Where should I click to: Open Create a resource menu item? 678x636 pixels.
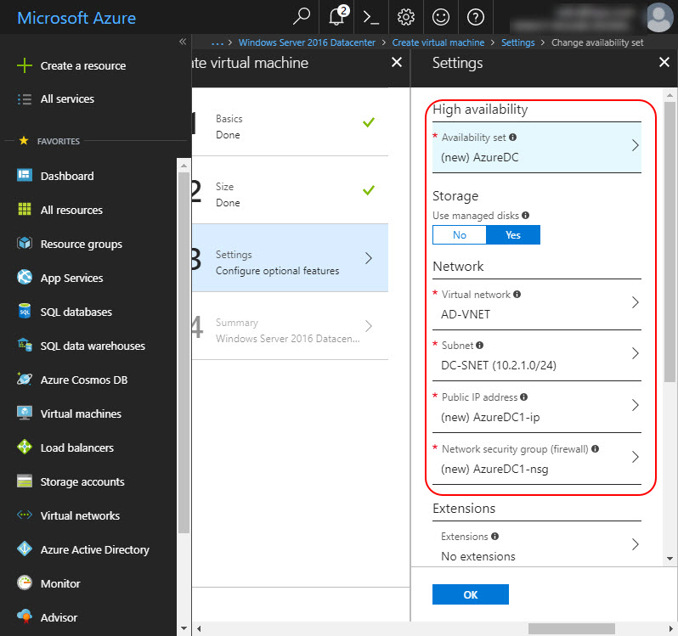83,65
